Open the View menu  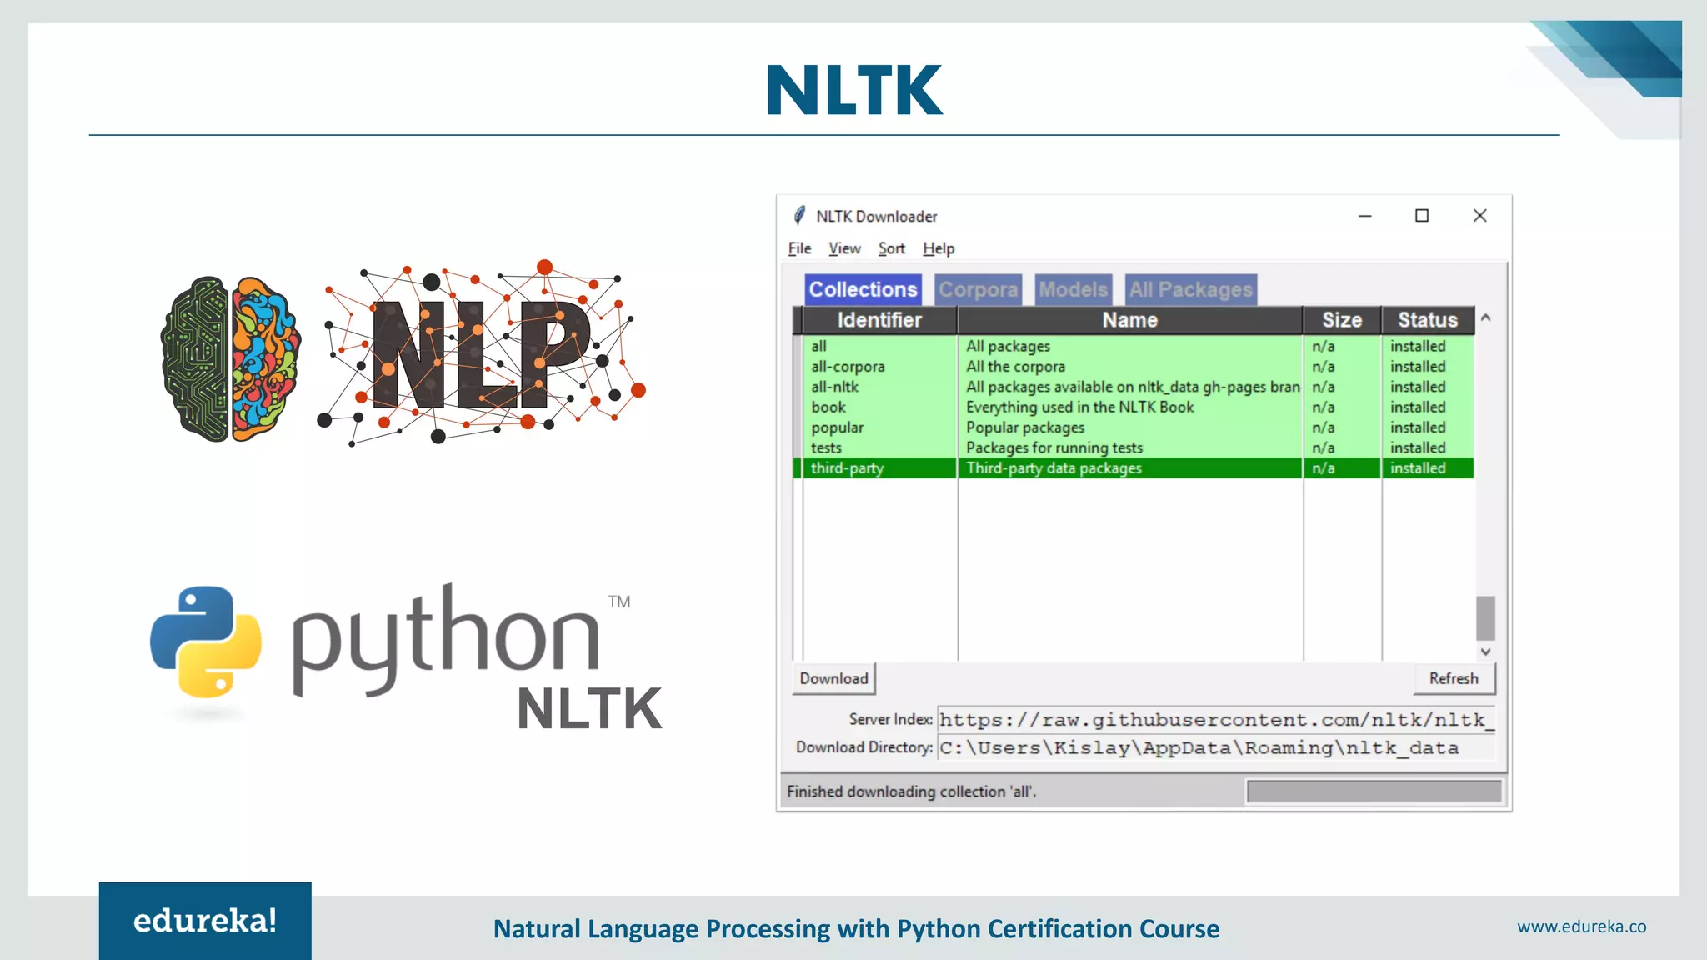point(844,248)
